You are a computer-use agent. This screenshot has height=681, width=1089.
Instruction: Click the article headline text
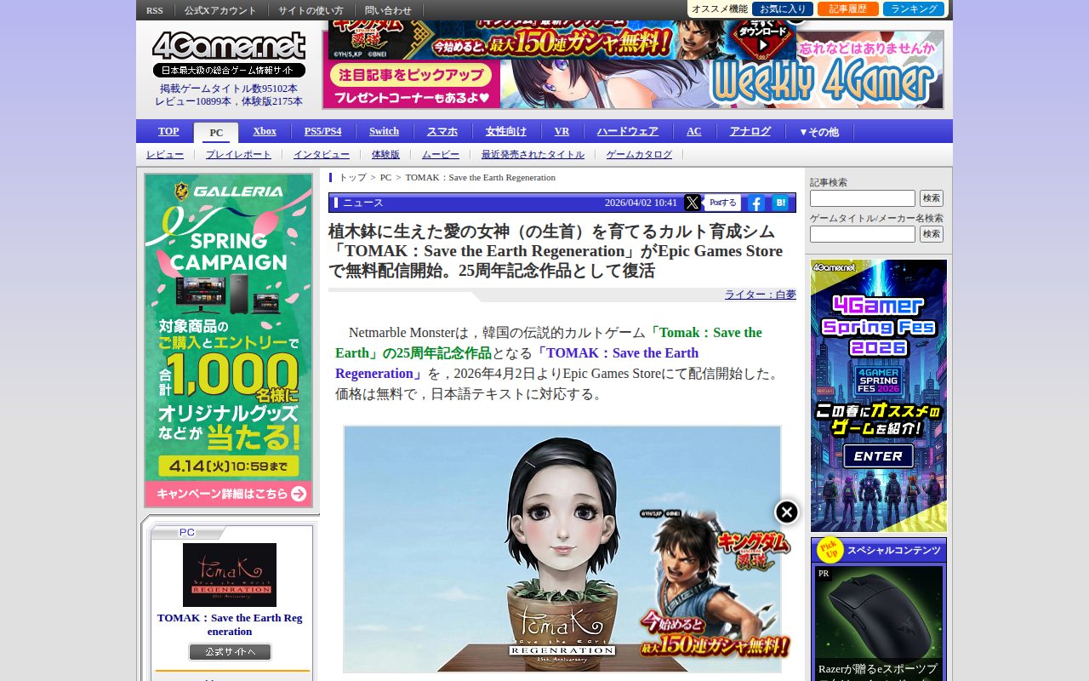click(x=556, y=251)
